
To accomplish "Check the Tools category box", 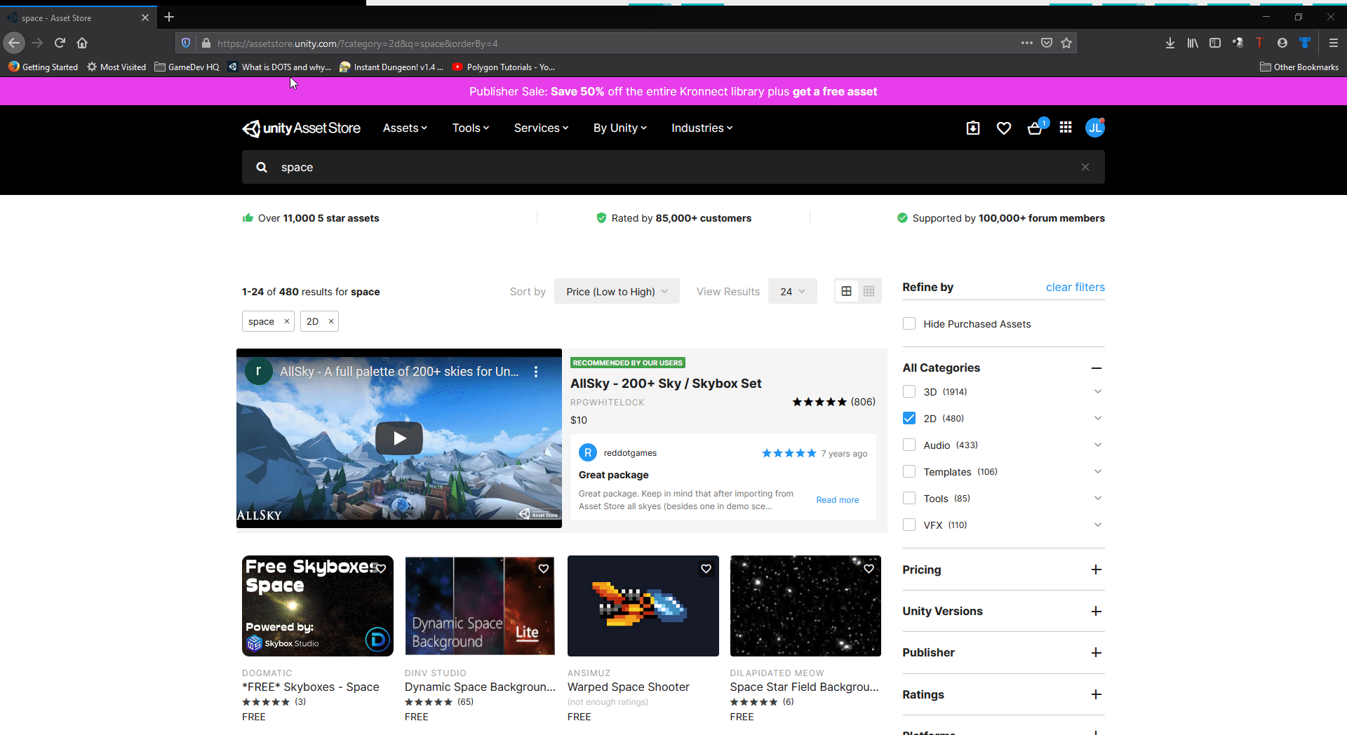I will click(909, 498).
